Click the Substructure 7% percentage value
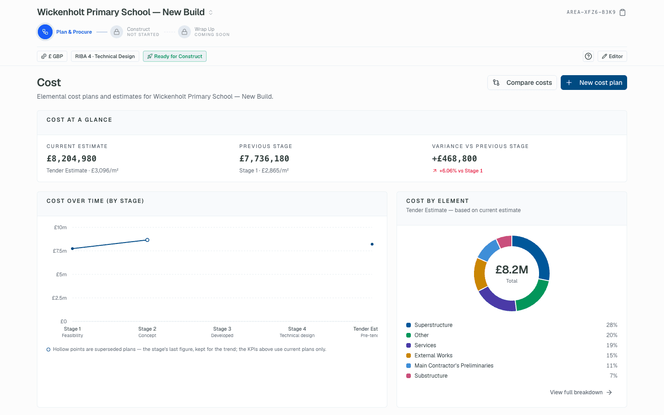 pyautogui.click(x=613, y=376)
